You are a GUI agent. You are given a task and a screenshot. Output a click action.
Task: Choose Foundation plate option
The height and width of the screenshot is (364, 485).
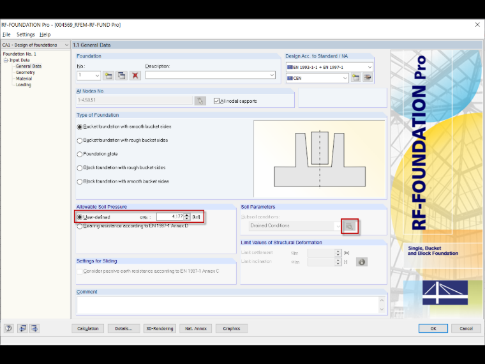[x=80, y=154]
